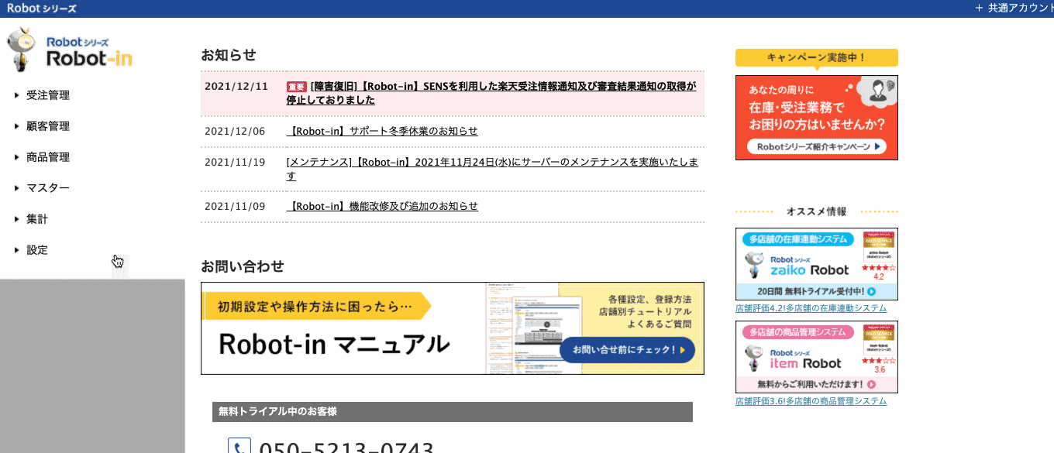Expand the 設定 sidebar section
Screen dimensions: 1054x453
(x=36, y=249)
